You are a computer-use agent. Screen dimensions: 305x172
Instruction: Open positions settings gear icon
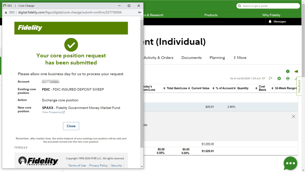point(279,78)
